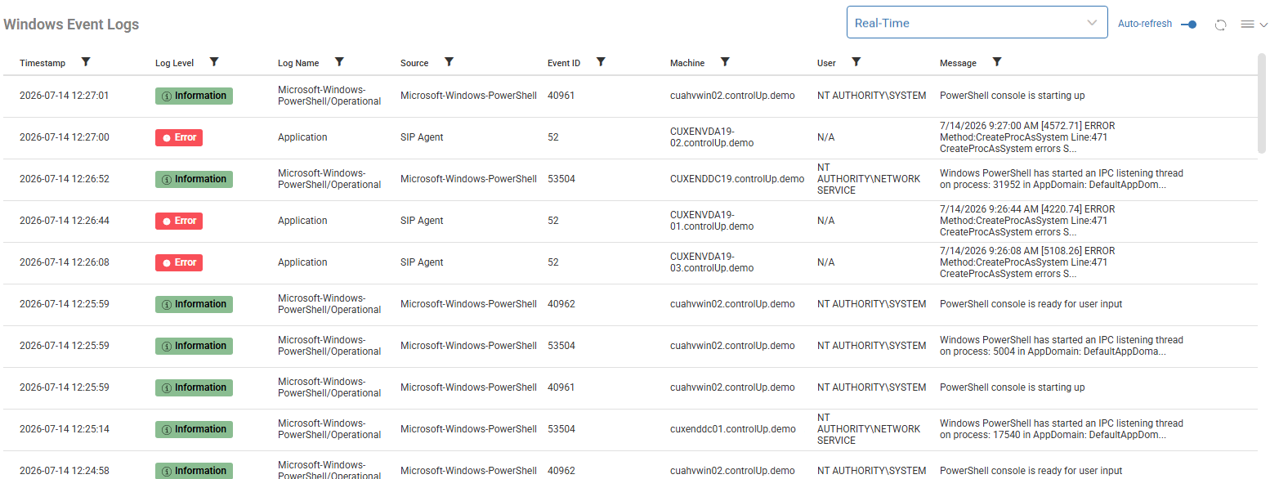The image size is (1270, 479).
Task: Toggle the Auto-refresh switch
Action: point(1189,25)
